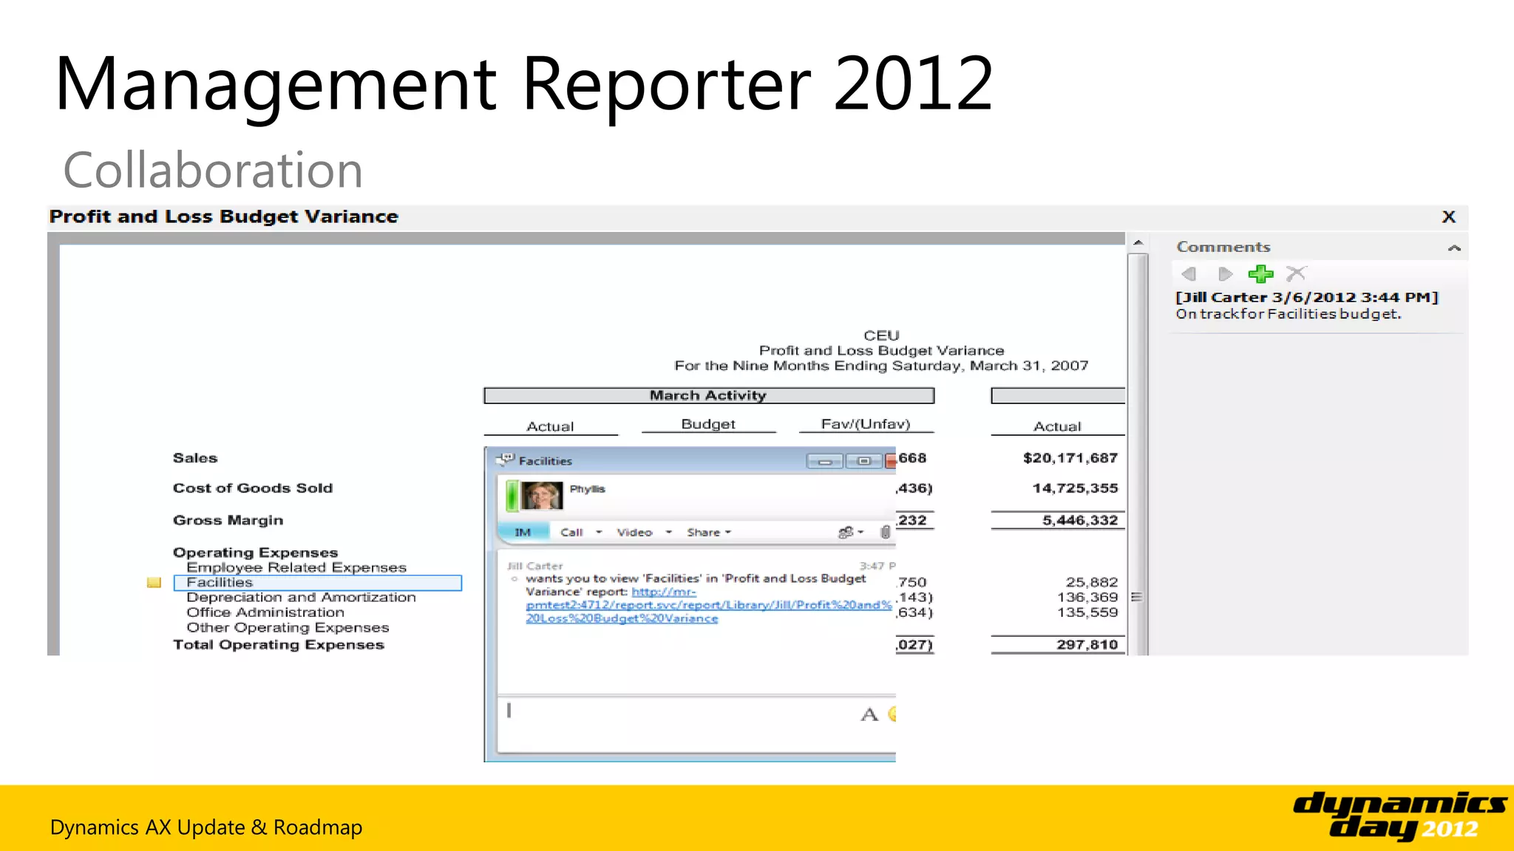Minimize the Facilities conversation window

[x=825, y=461]
